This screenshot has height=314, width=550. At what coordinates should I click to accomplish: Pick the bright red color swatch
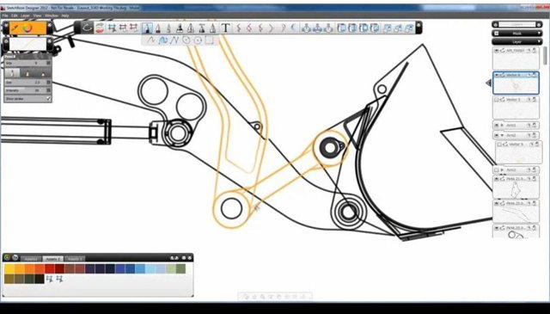pos(50,268)
